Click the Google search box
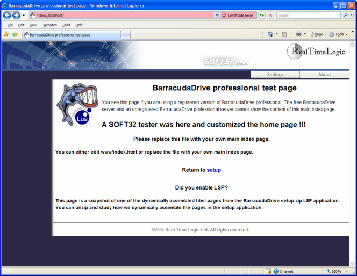The height and width of the screenshot is (276, 357). (309, 15)
